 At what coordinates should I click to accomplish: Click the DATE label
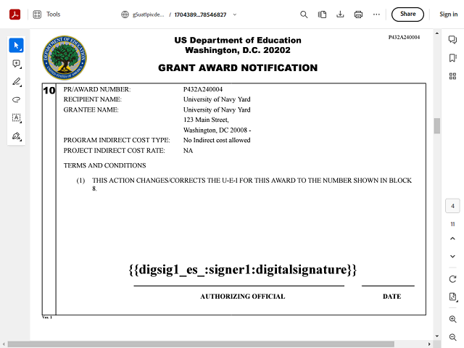[x=391, y=297]
